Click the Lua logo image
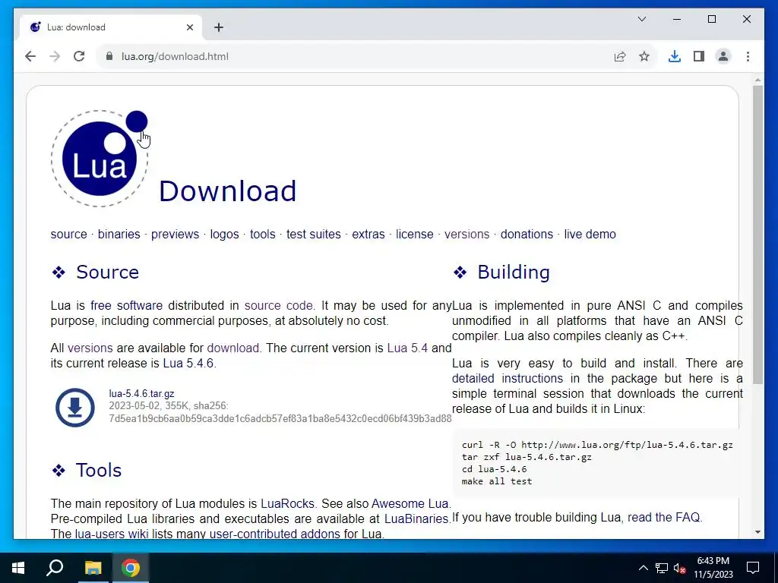Image resolution: width=778 pixels, height=583 pixels. [100, 158]
